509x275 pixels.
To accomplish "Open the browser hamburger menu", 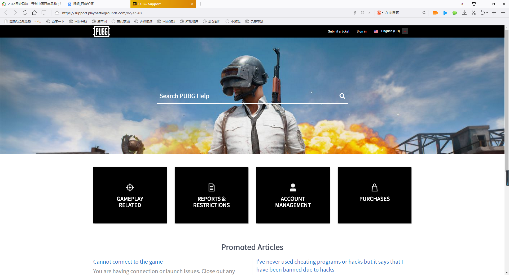I will pyautogui.click(x=503, y=13).
